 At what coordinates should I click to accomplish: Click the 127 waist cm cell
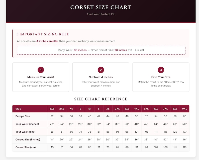(184, 132)
